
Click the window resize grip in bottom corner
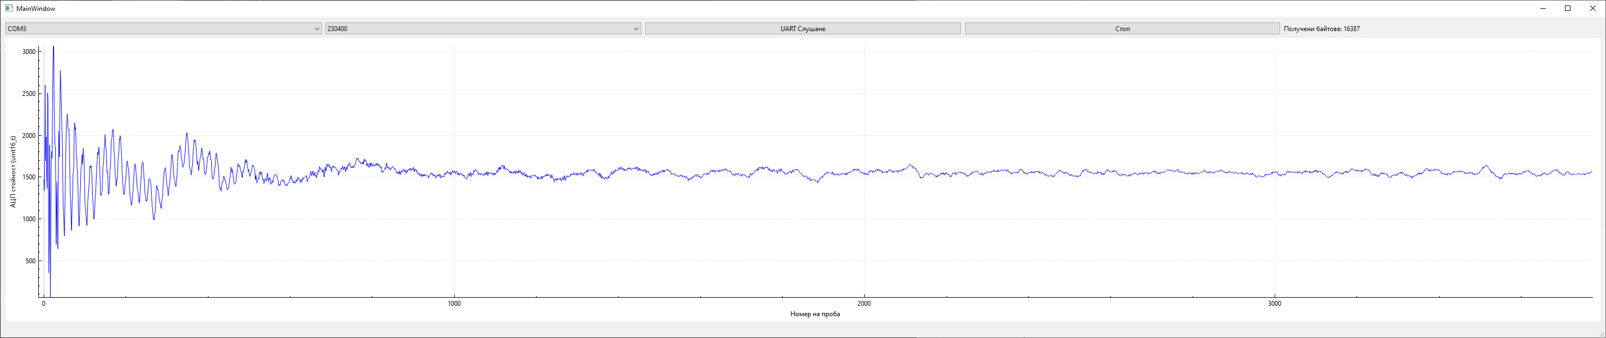point(1601,334)
